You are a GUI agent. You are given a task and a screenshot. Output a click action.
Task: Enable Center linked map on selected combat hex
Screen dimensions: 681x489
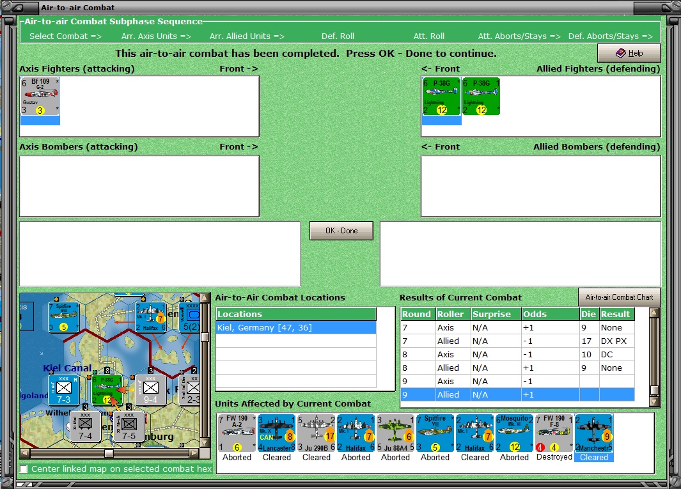click(x=24, y=469)
